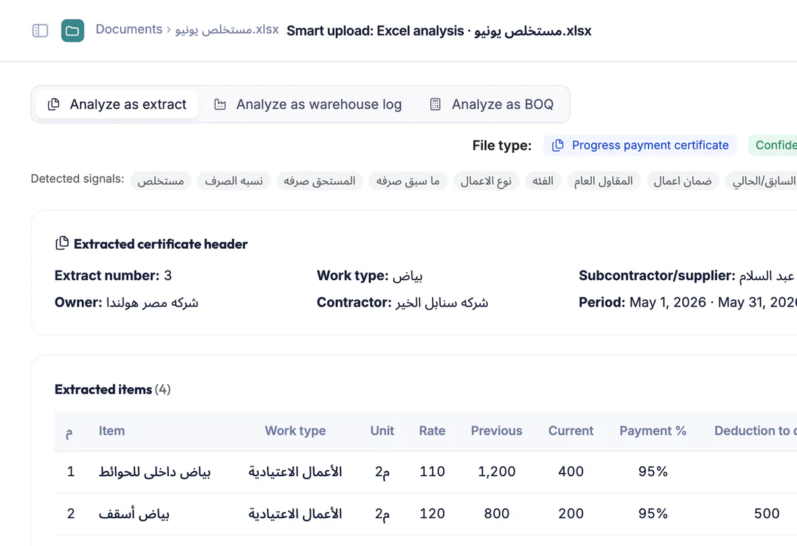Click the نسبه الصرف signal chip

pos(234,181)
